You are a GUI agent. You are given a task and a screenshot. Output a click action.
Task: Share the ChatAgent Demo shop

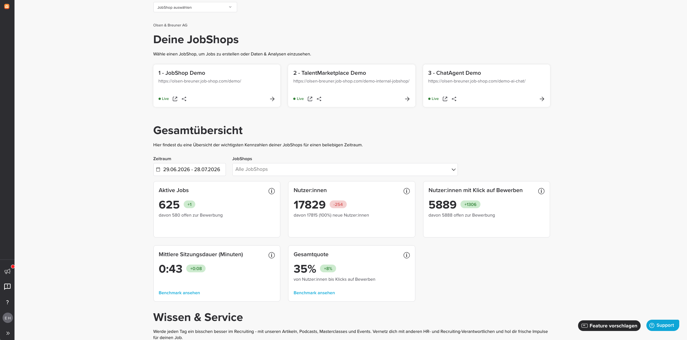[x=454, y=99]
